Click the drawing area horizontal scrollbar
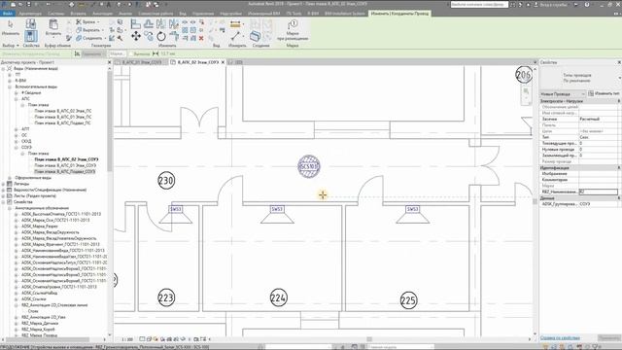 point(369,339)
